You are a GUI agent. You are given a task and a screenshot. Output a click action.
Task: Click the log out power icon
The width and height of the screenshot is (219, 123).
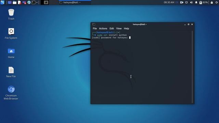point(217,2)
